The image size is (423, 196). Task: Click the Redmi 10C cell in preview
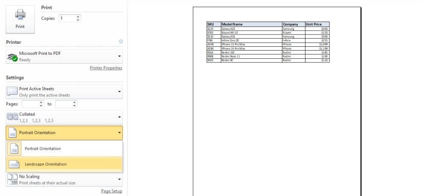(251, 52)
